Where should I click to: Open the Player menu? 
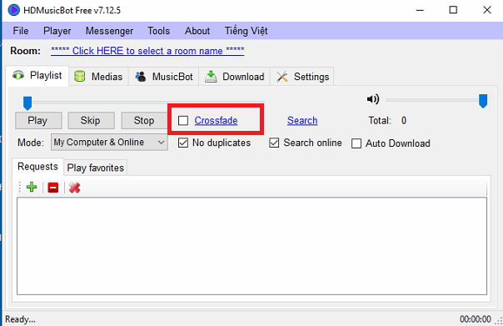tap(57, 31)
